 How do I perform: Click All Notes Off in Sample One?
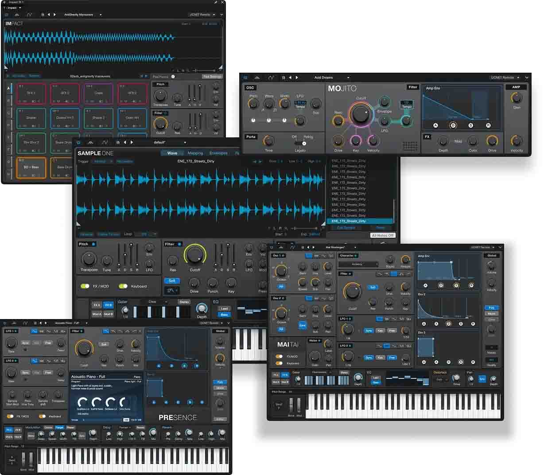tap(383, 235)
